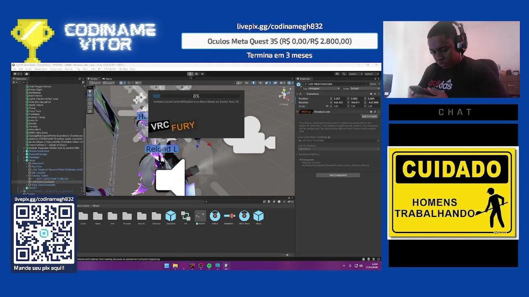Open the scene camera settings dropdown
529x297 pixels.
(283, 83)
